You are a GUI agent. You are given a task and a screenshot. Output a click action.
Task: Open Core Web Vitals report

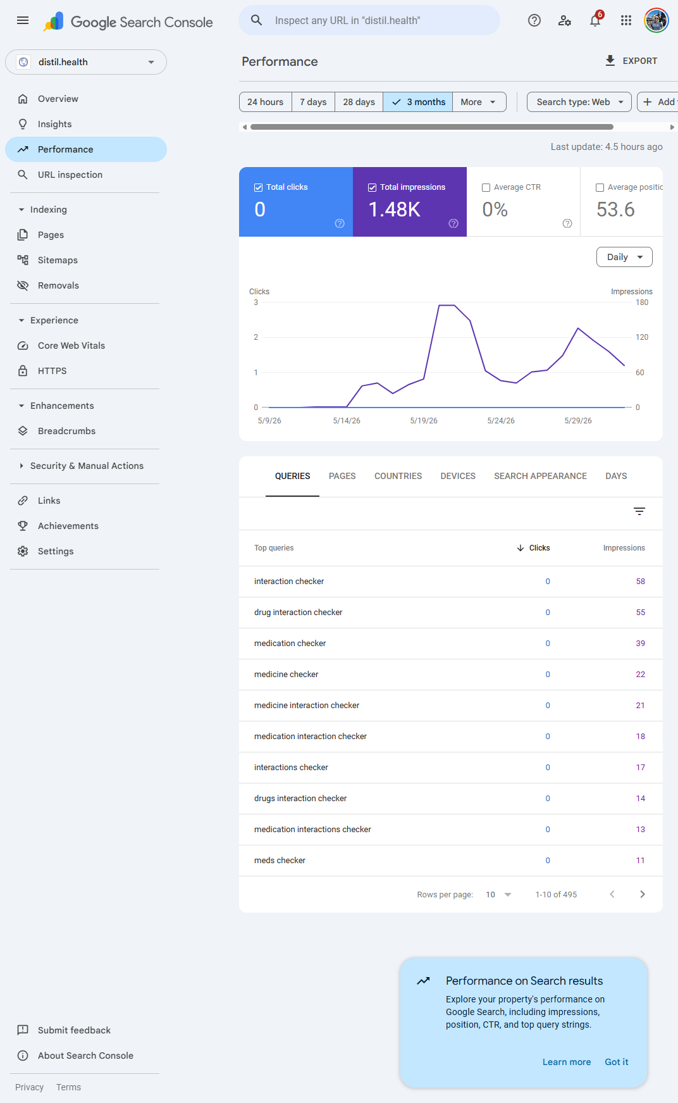[86, 346]
